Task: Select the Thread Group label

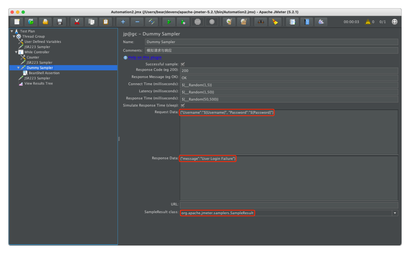Action: [x=34, y=37]
